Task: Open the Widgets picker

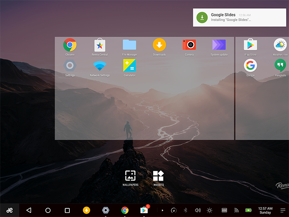Action: (159, 178)
